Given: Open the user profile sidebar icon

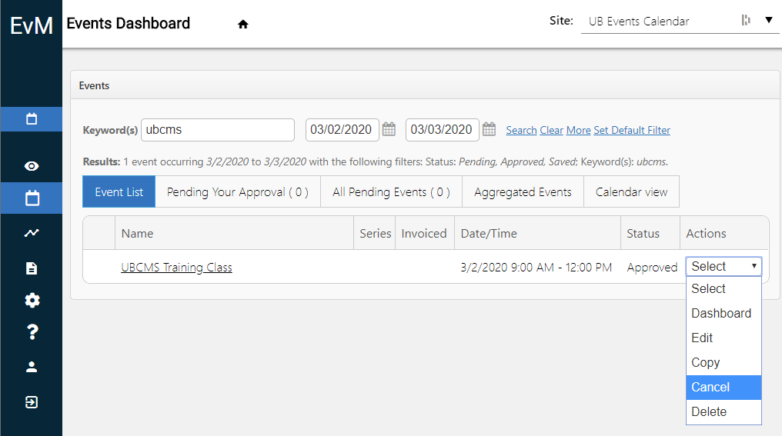Looking at the screenshot, I should pyautogui.click(x=32, y=367).
